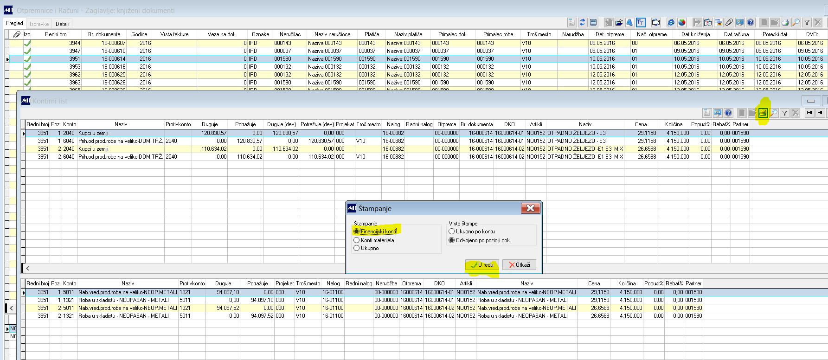Click the pie chart icon in main toolbar

(x=682, y=22)
